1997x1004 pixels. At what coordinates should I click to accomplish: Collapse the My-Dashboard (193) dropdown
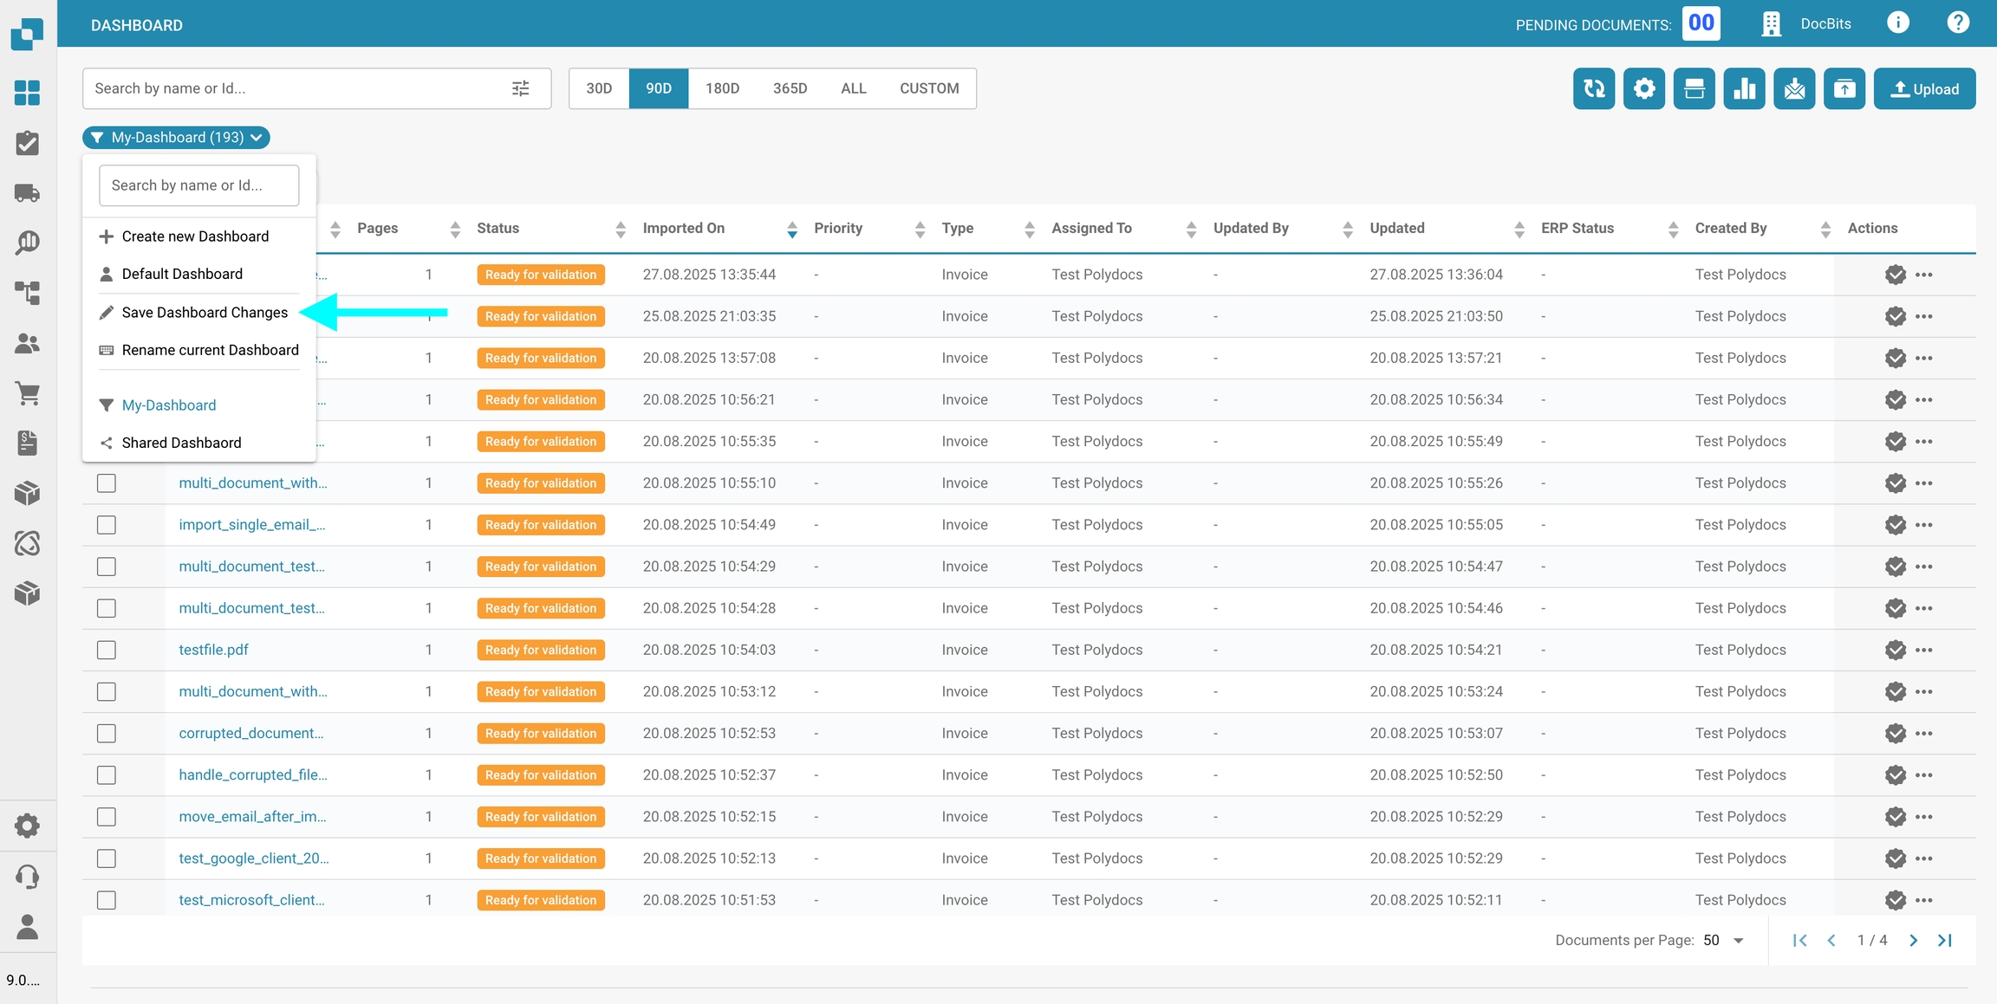pos(177,138)
